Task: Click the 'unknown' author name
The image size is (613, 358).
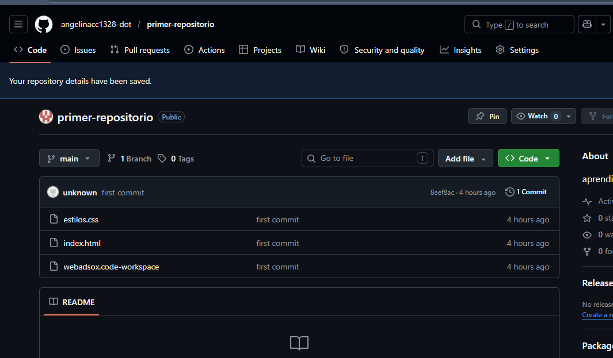Action: [80, 193]
